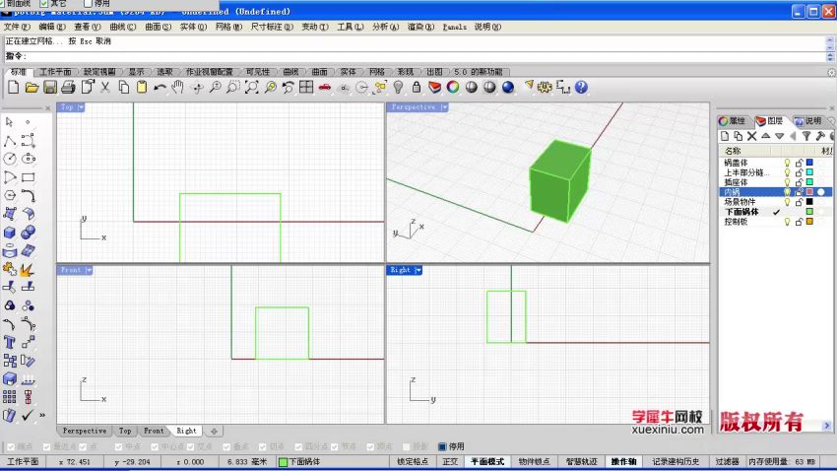
Task: Click 操作轴 in the status bar
Action: [x=623, y=462]
